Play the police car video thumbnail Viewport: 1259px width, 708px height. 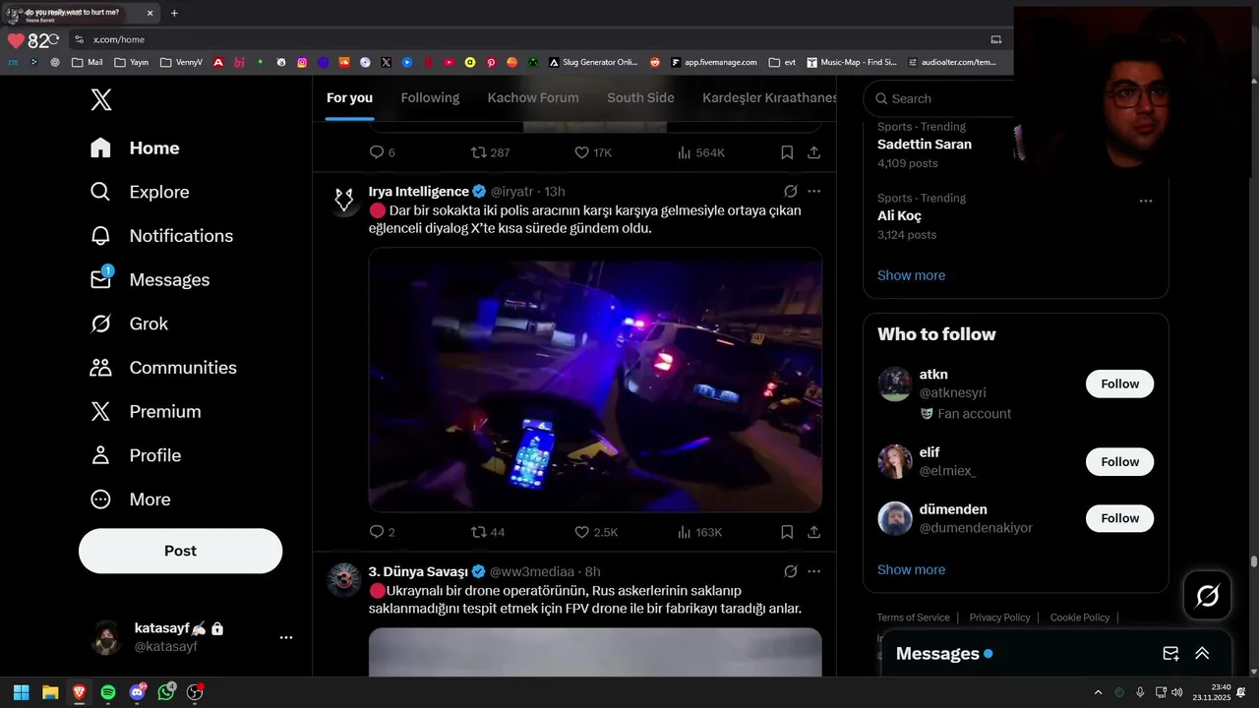pos(595,380)
